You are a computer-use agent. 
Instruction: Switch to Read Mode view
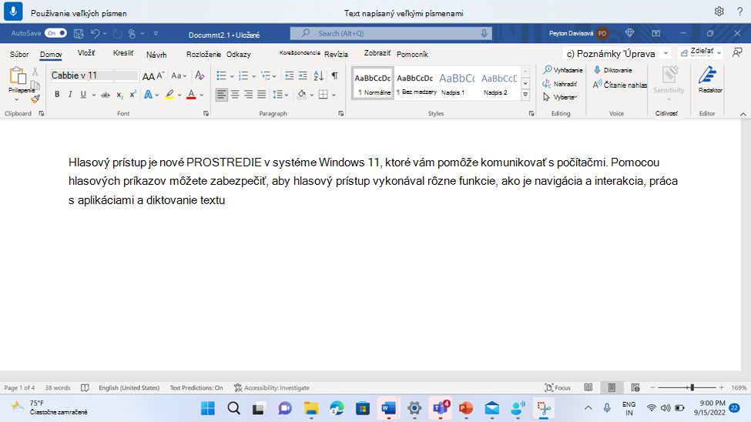(x=588, y=387)
